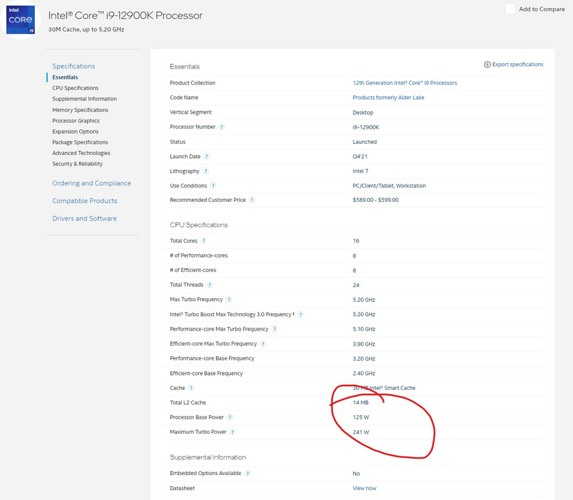
Task: Open help icon next to Processor Base Power
Action: tap(230, 417)
